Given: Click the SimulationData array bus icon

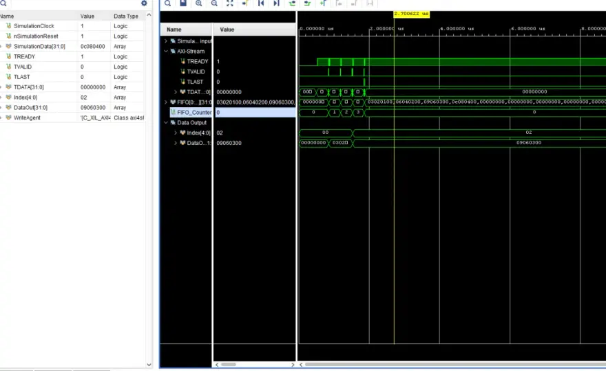Looking at the screenshot, I should (x=8, y=46).
